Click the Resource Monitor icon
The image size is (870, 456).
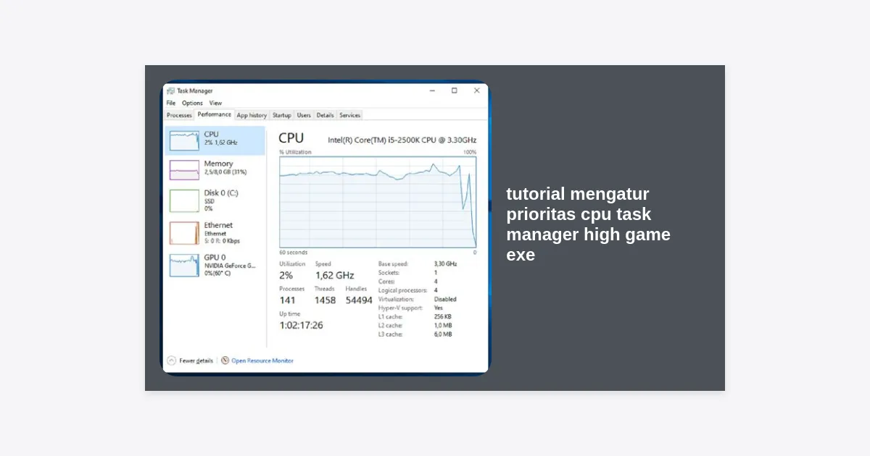coord(225,360)
